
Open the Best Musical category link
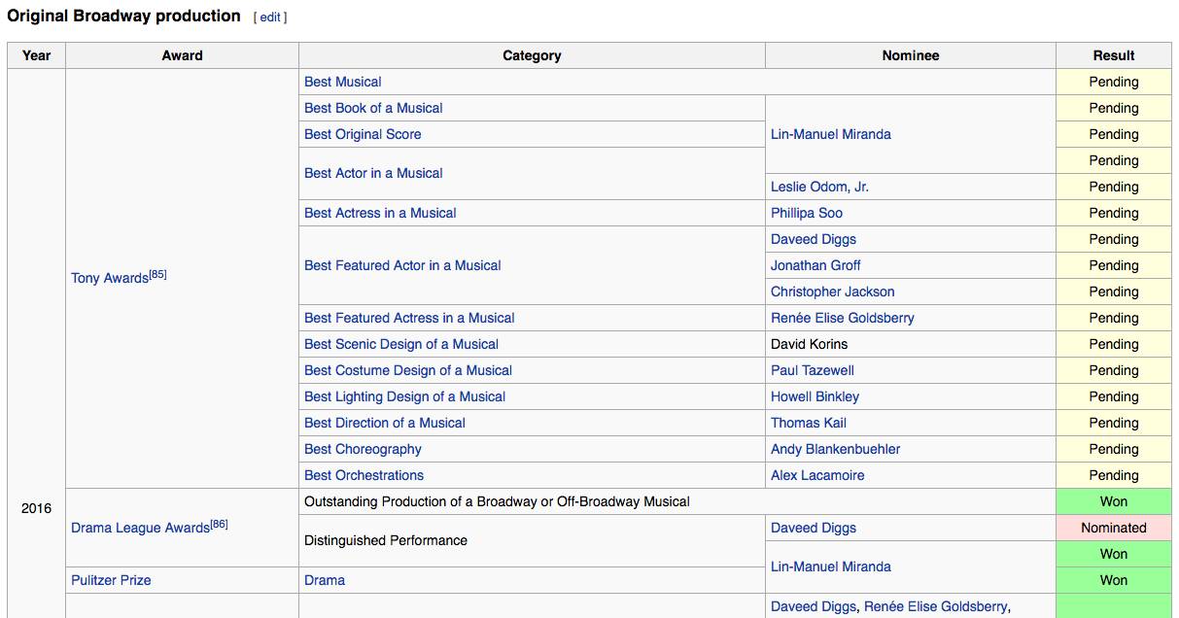tap(343, 82)
